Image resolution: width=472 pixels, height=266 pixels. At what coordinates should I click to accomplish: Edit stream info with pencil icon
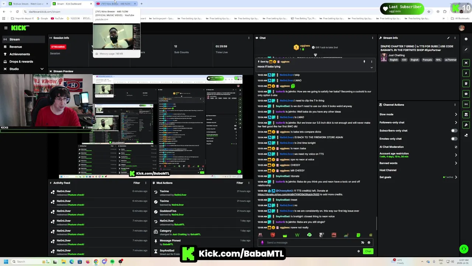pyautogui.click(x=448, y=38)
